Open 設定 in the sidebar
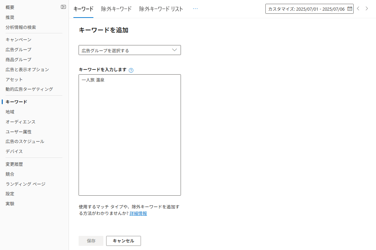The width and height of the screenshot is (376, 250). (10, 194)
